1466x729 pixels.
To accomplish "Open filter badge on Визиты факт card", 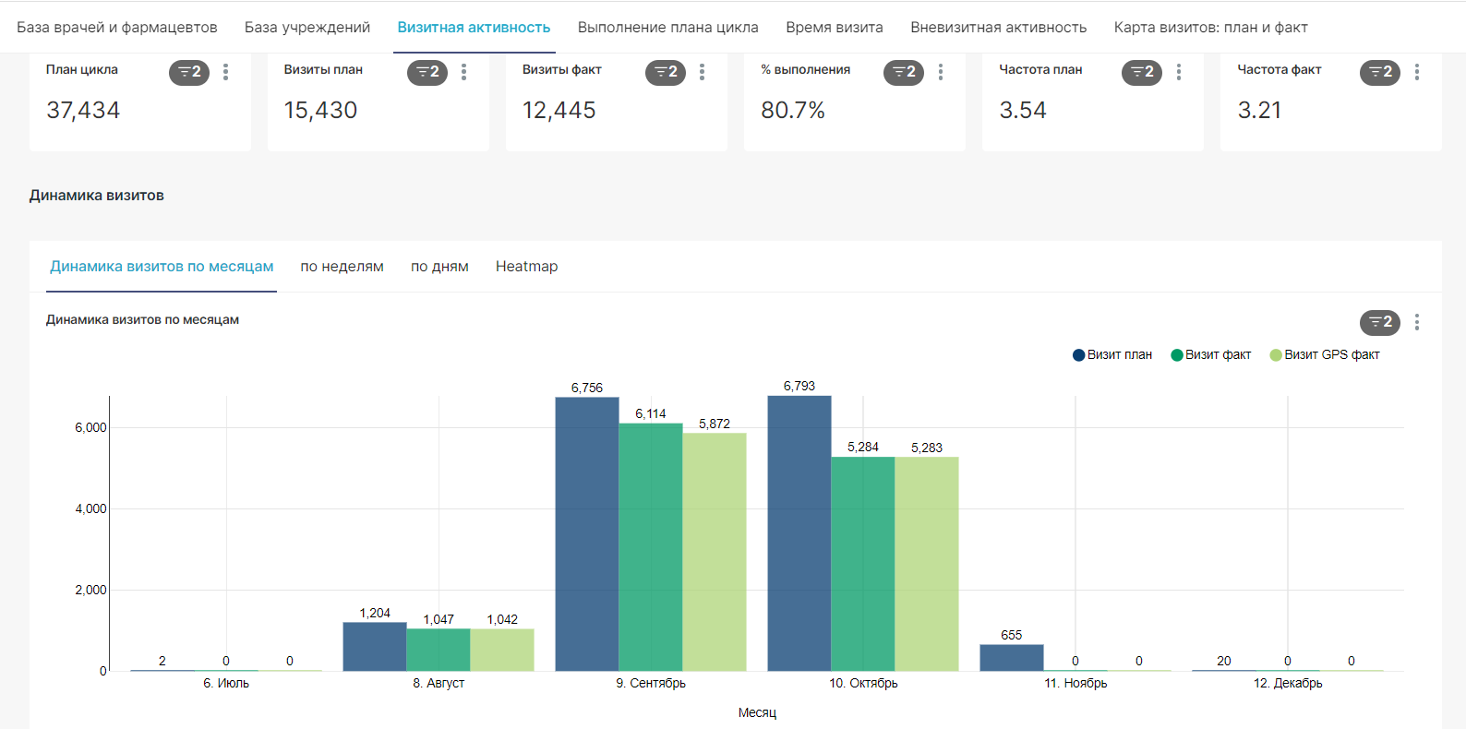I will [666, 72].
